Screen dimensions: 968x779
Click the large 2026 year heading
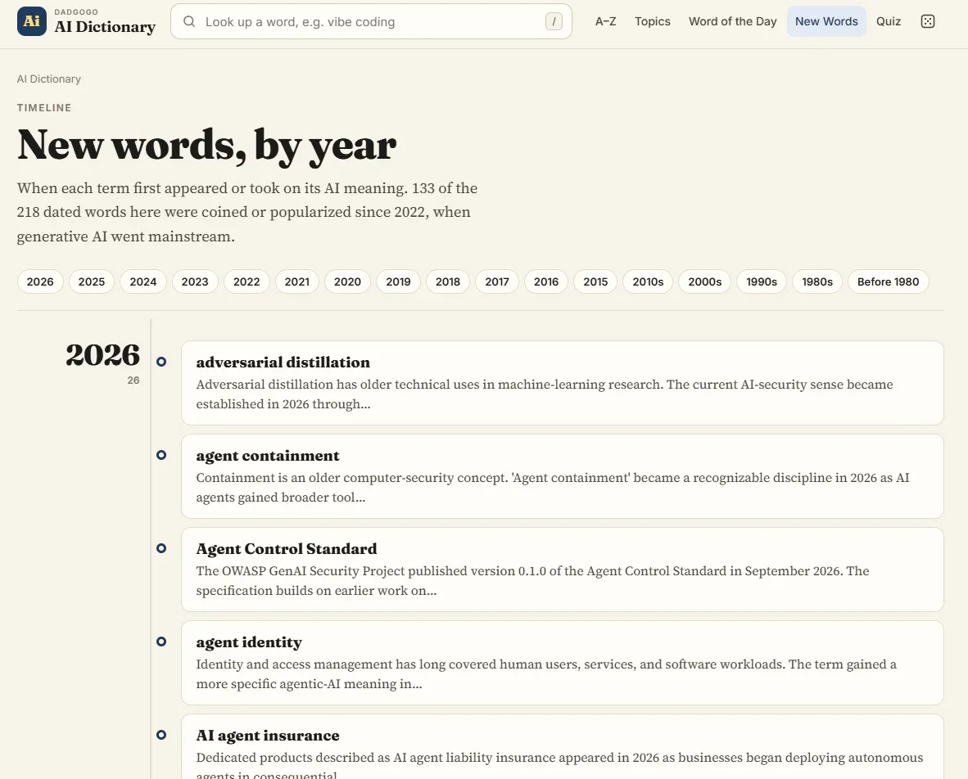pyautogui.click(x=103, y=354)
